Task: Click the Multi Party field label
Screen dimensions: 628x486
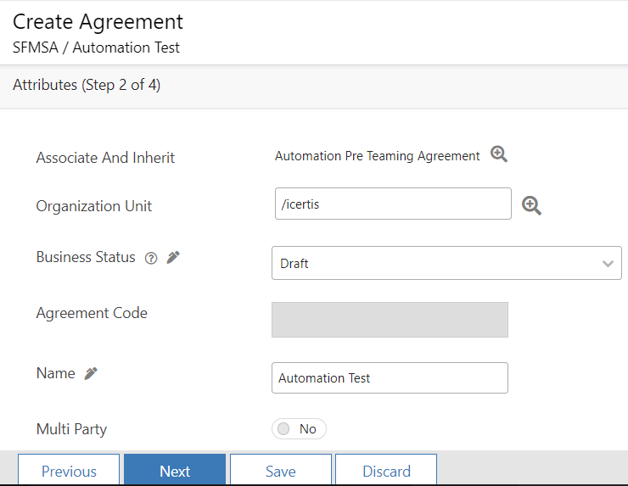Action: click(71, 429)
